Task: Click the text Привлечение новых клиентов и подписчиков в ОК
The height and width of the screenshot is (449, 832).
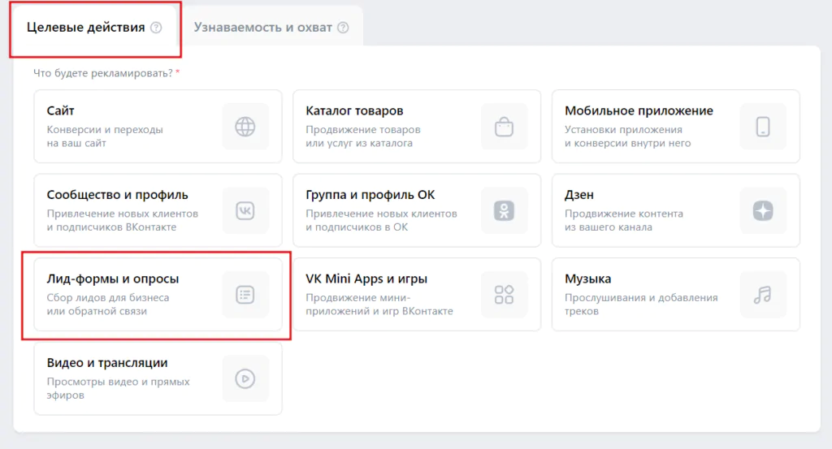Action: tap(382, 220)
